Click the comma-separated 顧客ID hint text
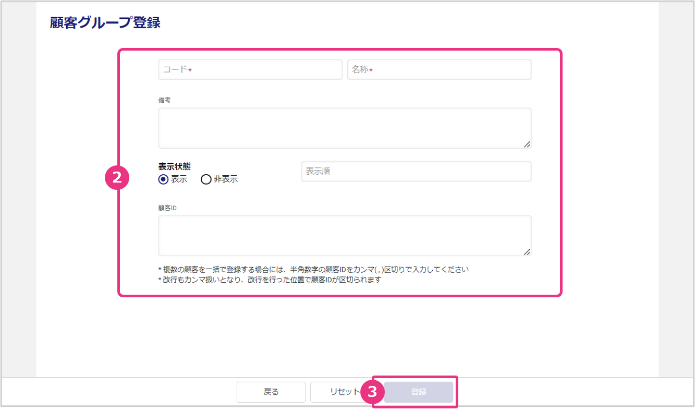 click(x=313, y=270)
